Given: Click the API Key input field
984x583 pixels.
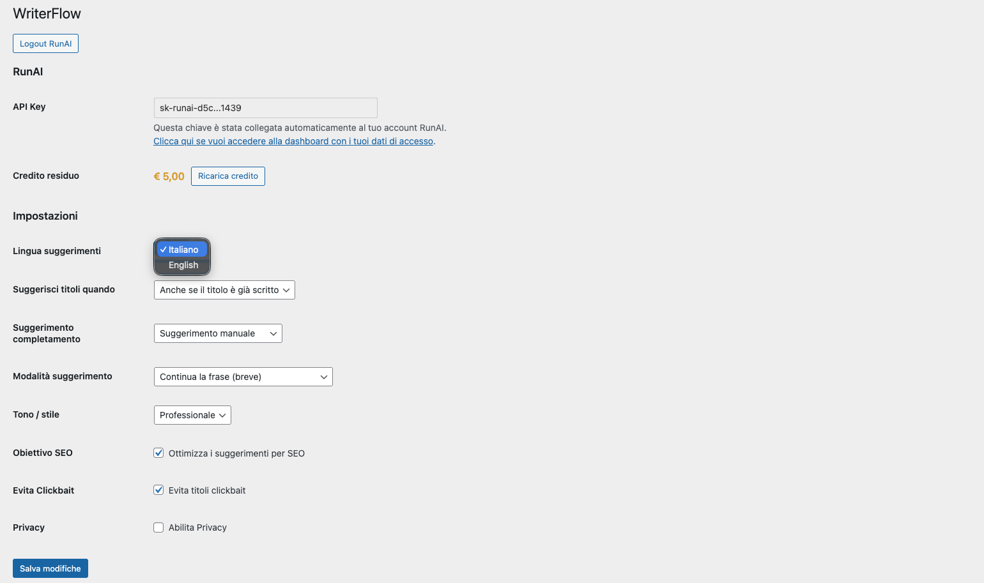Looking at the screenshot, I should pyautogui.click(x=265, y=108).
